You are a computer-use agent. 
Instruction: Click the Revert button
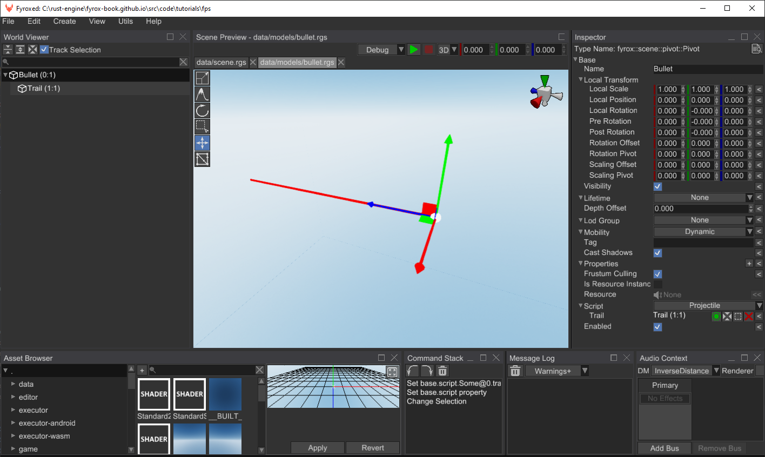(373, 448)
